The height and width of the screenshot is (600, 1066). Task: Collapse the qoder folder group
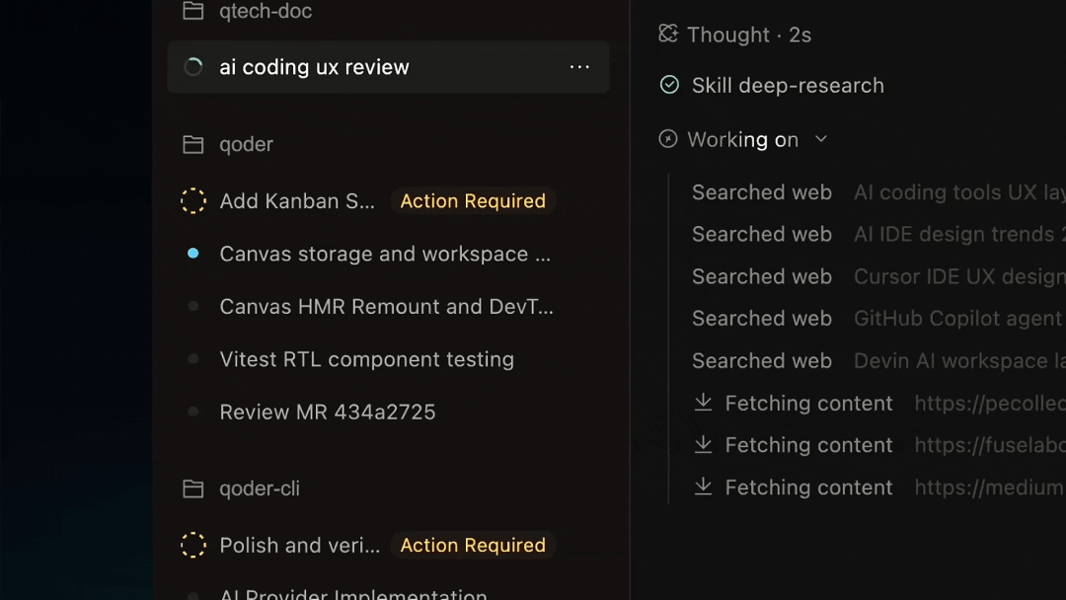coord(246,144)
